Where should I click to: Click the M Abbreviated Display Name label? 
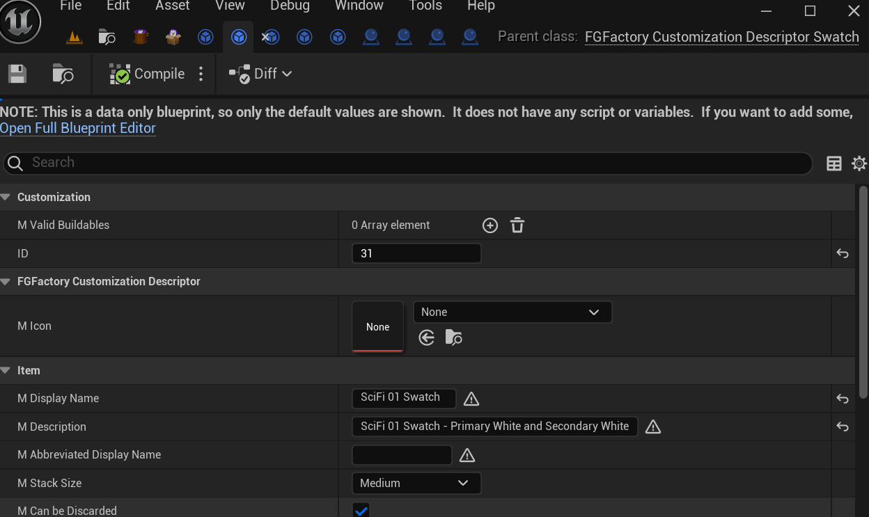point(89,455)
